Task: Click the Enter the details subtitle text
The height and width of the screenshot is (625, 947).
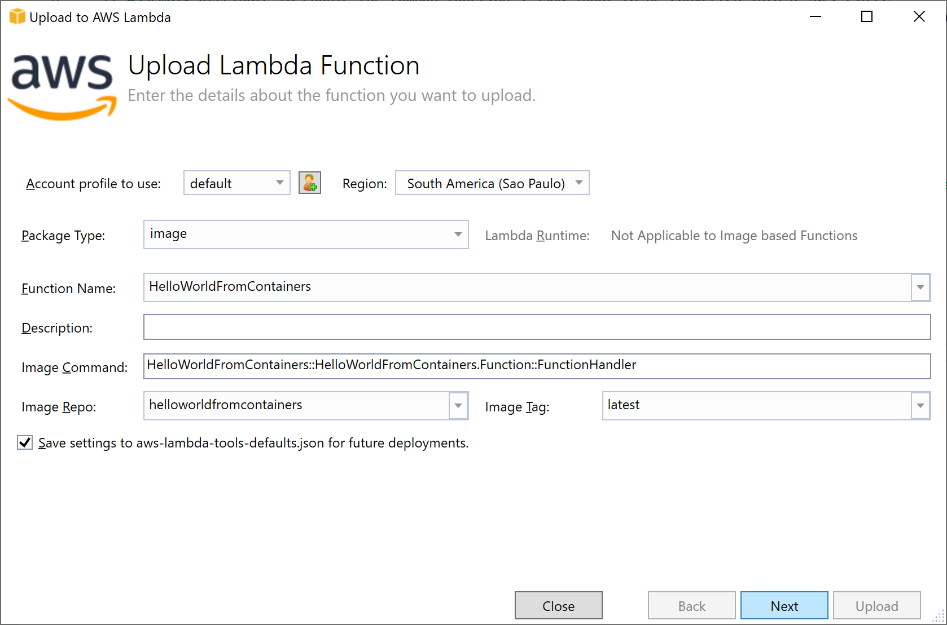Action: (x=332, y=95)
